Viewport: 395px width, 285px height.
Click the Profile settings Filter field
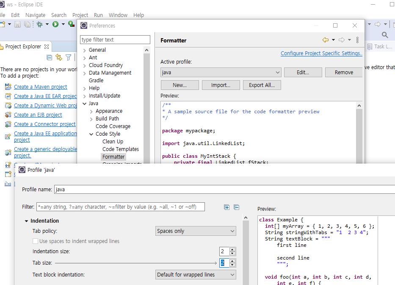120,207
